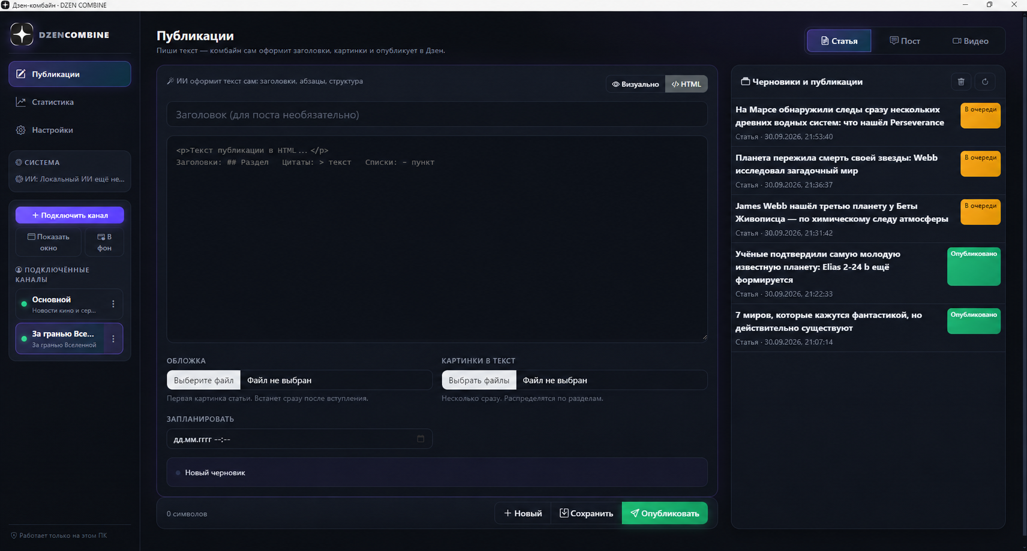
Task: Click the Новый черновик status row
Action: pyautogui.click(x=437, y=472)
